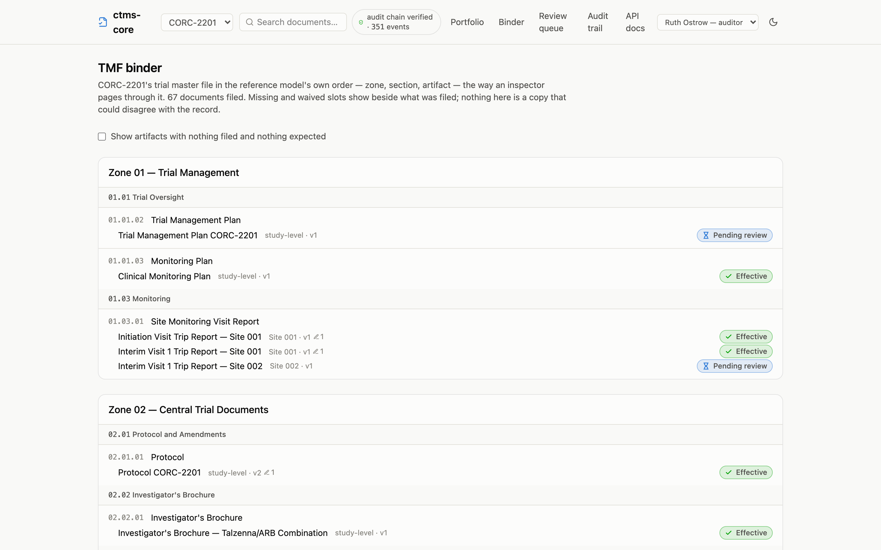Open Trial Management Plan CORC-2201 document
Viewport: 881px width, 550px height.
pos(188,235)
